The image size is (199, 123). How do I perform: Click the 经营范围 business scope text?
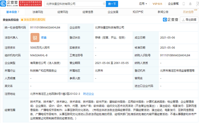tap(113, 110)
